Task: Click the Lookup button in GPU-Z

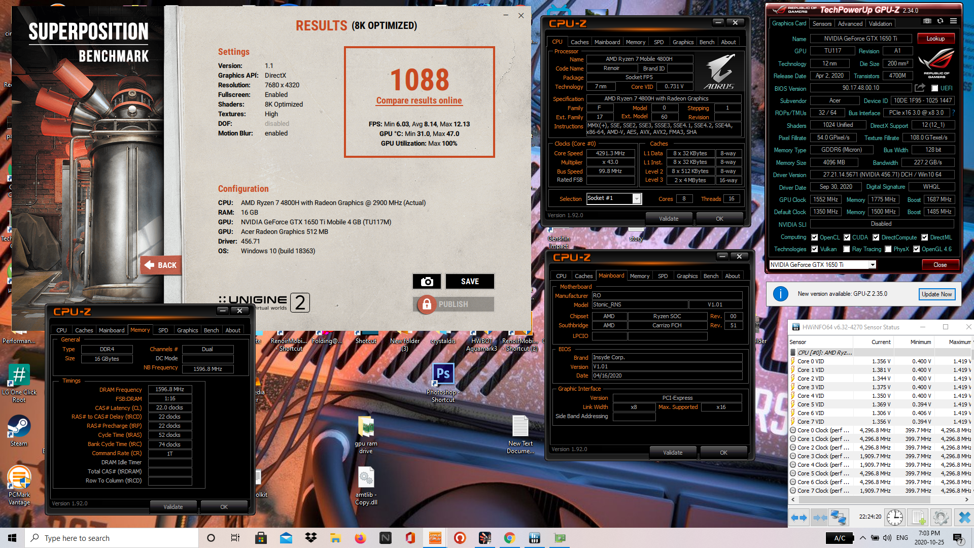Action: pos(935,39)
